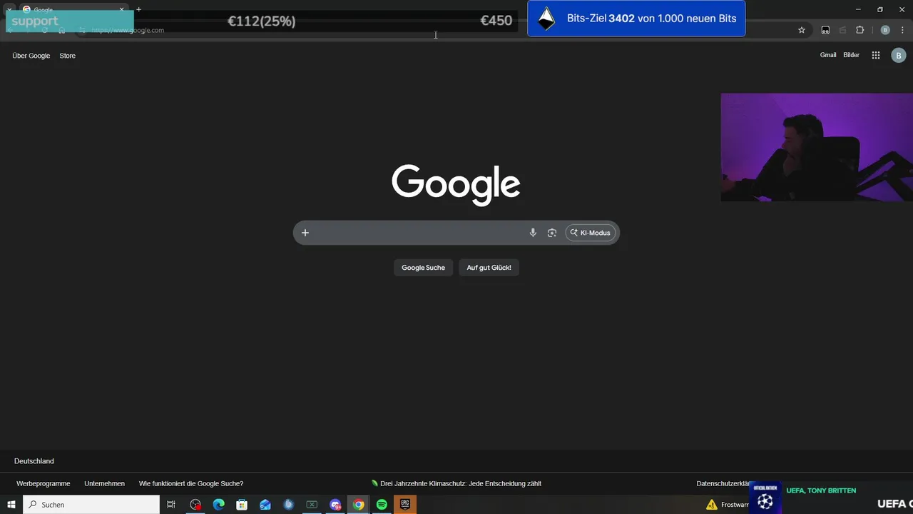Open the blue circle taskbar app
This screenshot has width=913, height=514.
point(288,505)
